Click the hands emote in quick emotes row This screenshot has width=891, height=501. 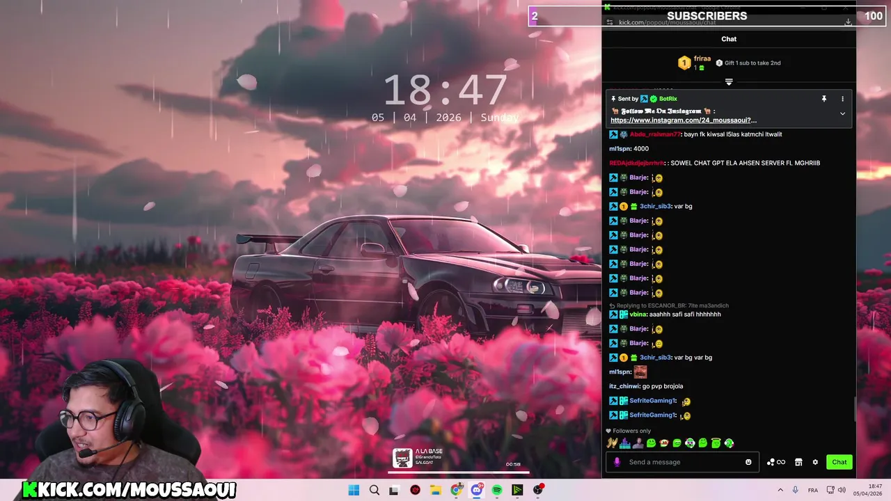point(612,443)
